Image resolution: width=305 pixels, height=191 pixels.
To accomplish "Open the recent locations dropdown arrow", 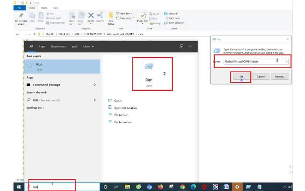I will pos(30,34).
